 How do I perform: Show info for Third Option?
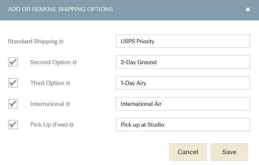pos(68,83)
